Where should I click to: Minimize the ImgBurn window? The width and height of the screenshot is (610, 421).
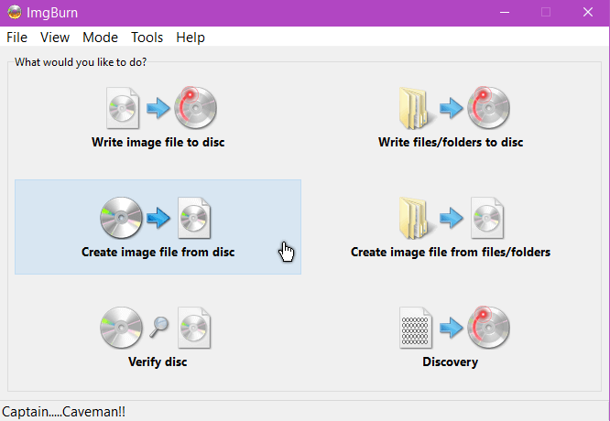click(x=505, y=13)
